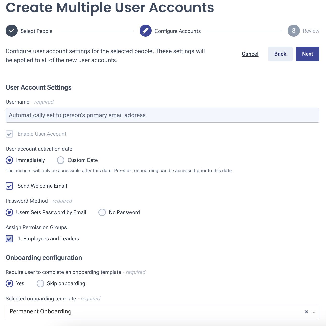
Task: Toggle the Enable User Account checkbox
Action: [9, 134]
